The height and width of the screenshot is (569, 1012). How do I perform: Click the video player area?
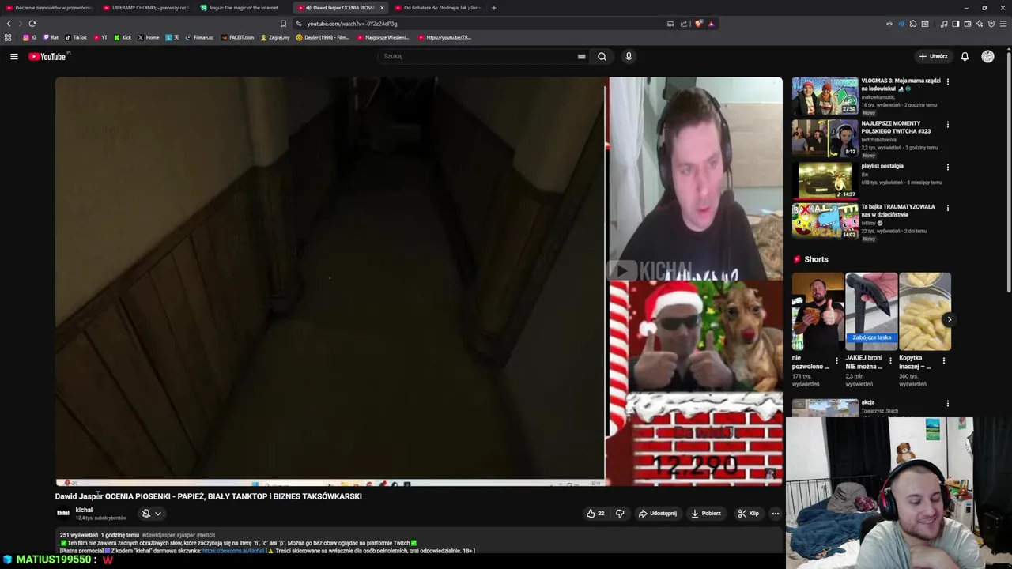tap(419, 281)
